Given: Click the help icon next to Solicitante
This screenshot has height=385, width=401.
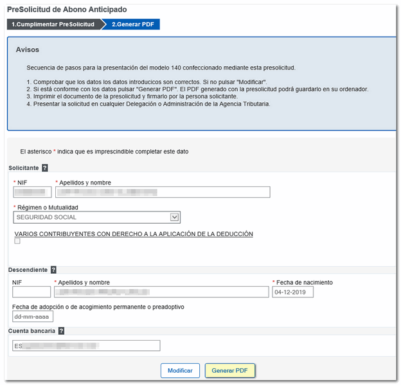Looking at the screenshot, I should (45, 168).
